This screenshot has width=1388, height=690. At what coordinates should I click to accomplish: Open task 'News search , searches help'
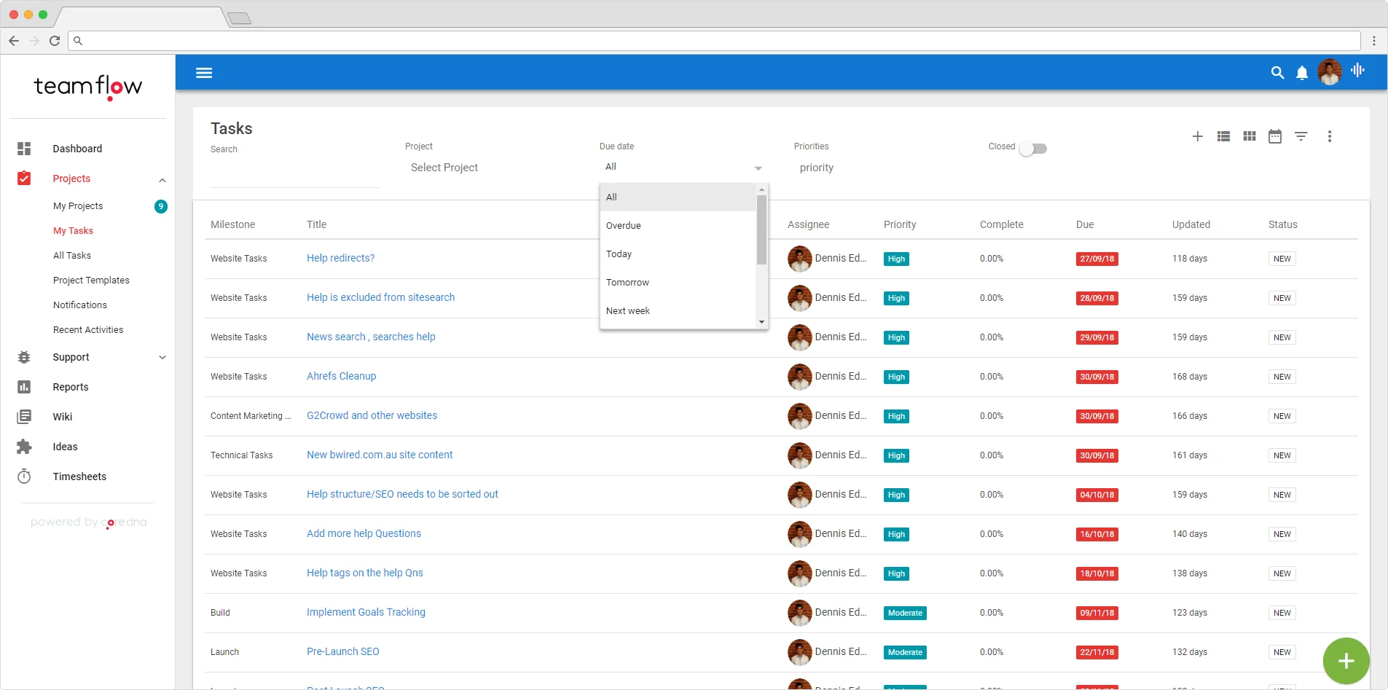click(x=371, y=337)
